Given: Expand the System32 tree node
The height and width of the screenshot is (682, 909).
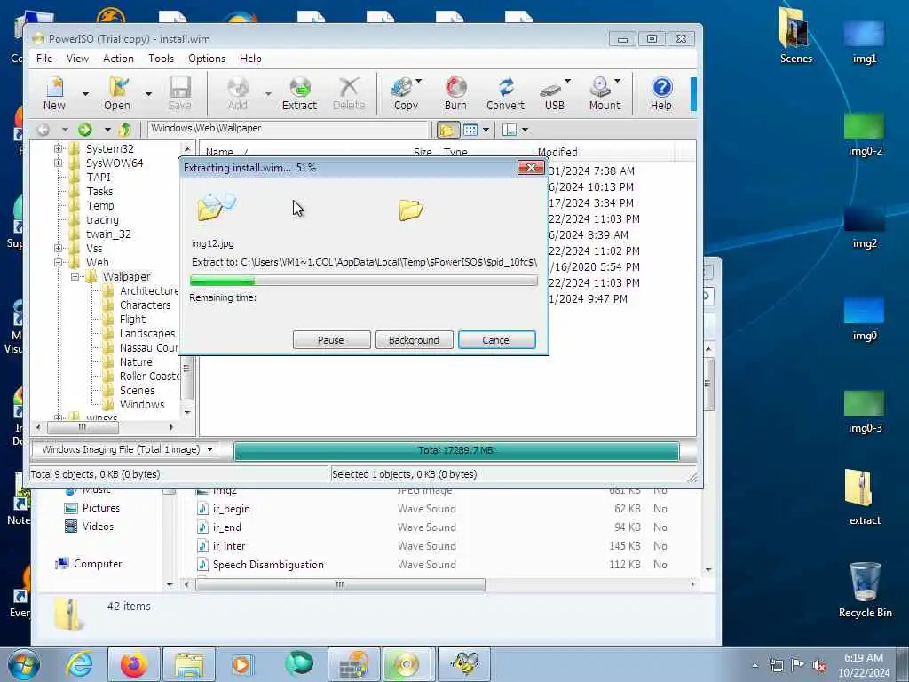Looking at the screenshot, I should pyautogui.click(x=58, y=148).
